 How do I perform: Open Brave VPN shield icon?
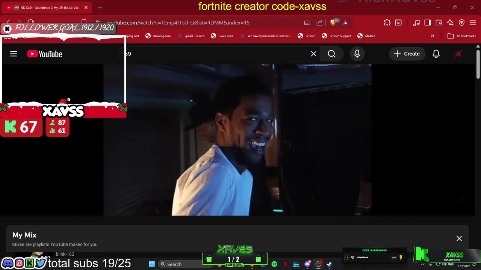click(461, 22)
